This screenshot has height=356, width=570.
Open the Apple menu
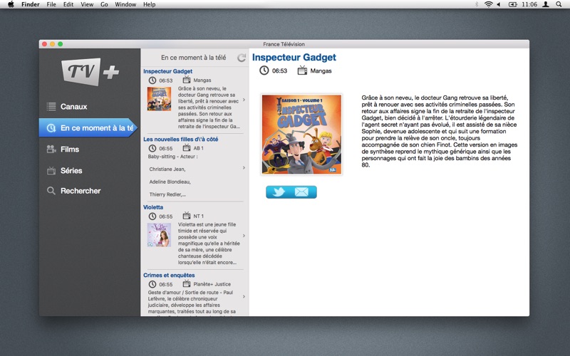11,4
